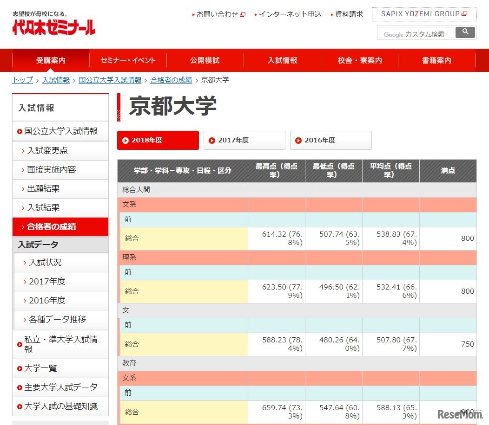This screenshot has width=489, height=425.
Task: Click the external link icon next to お問い合わせ
Action: (x=244, y=14)
